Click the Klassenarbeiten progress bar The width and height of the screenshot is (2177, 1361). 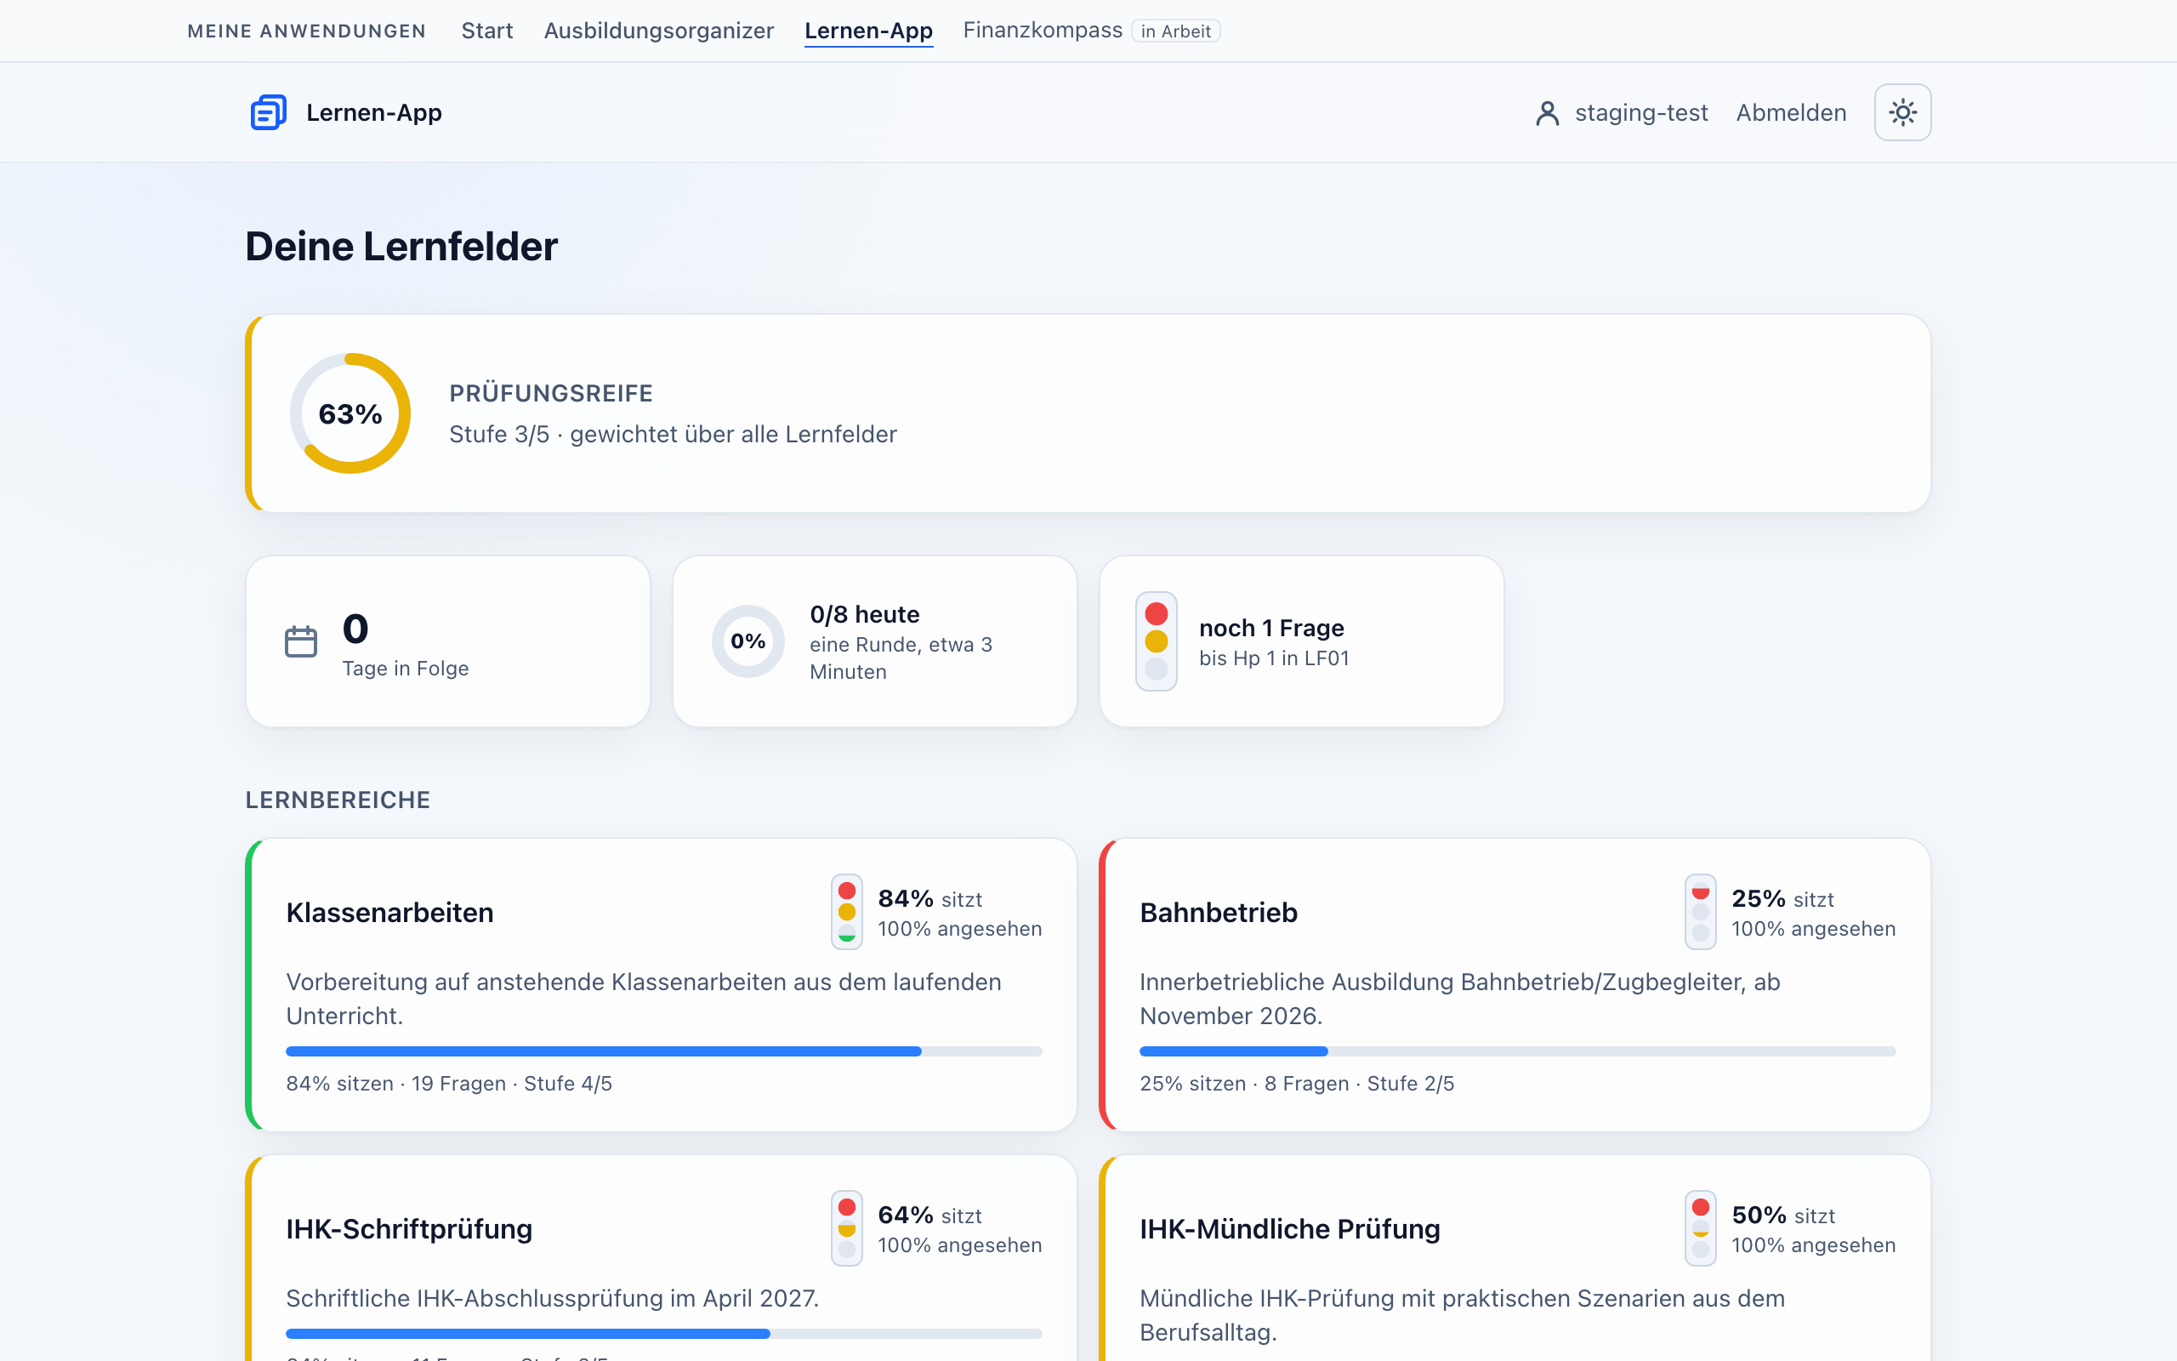pos(664,1051)
